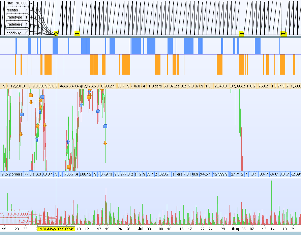
Task: Click the '12,201.0' orange order label
Action: [x=18, y=86]
